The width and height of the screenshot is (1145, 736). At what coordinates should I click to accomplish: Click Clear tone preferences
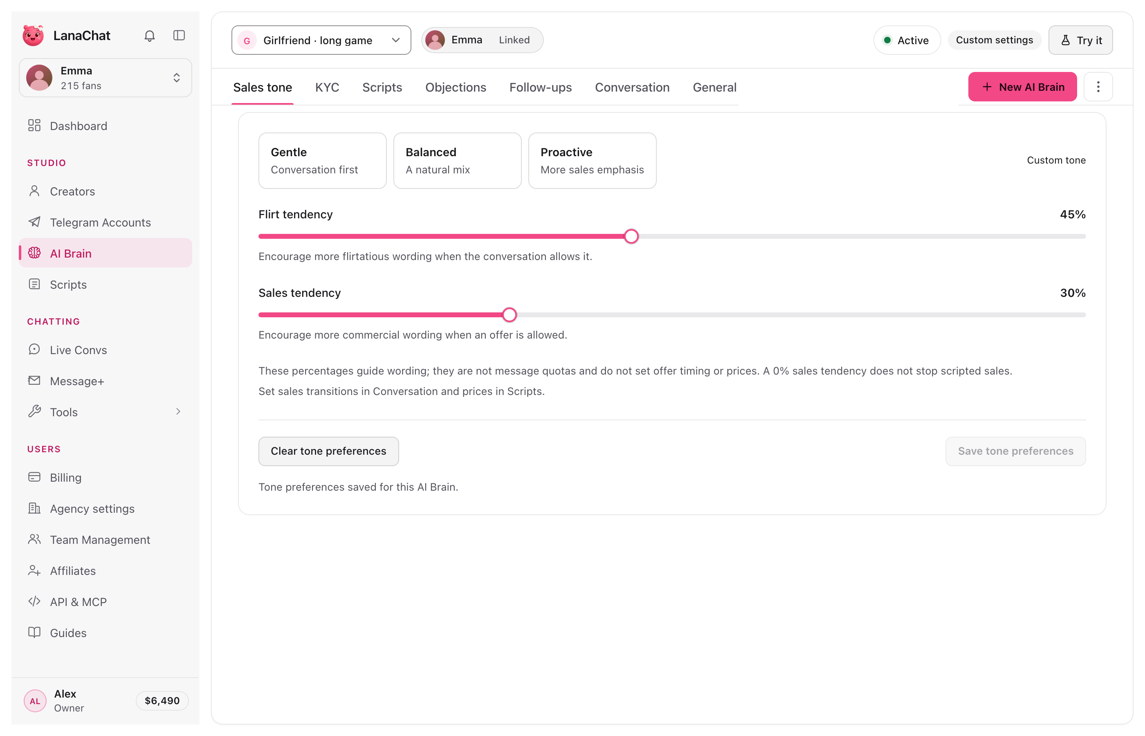(328, 451)
